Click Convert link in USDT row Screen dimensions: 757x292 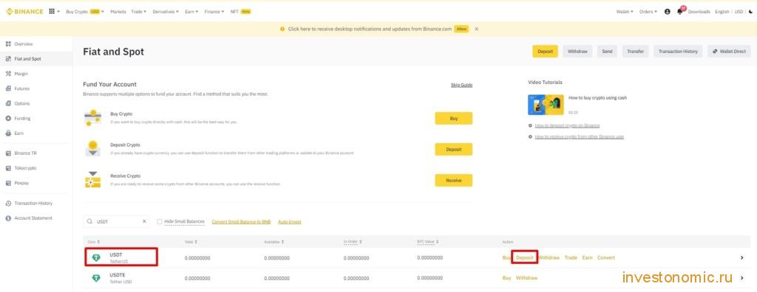(606, 258)
